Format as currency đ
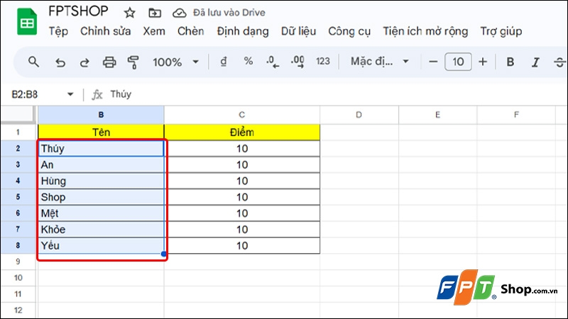Screen dimensions: 568x319 (x=224, y=62)
